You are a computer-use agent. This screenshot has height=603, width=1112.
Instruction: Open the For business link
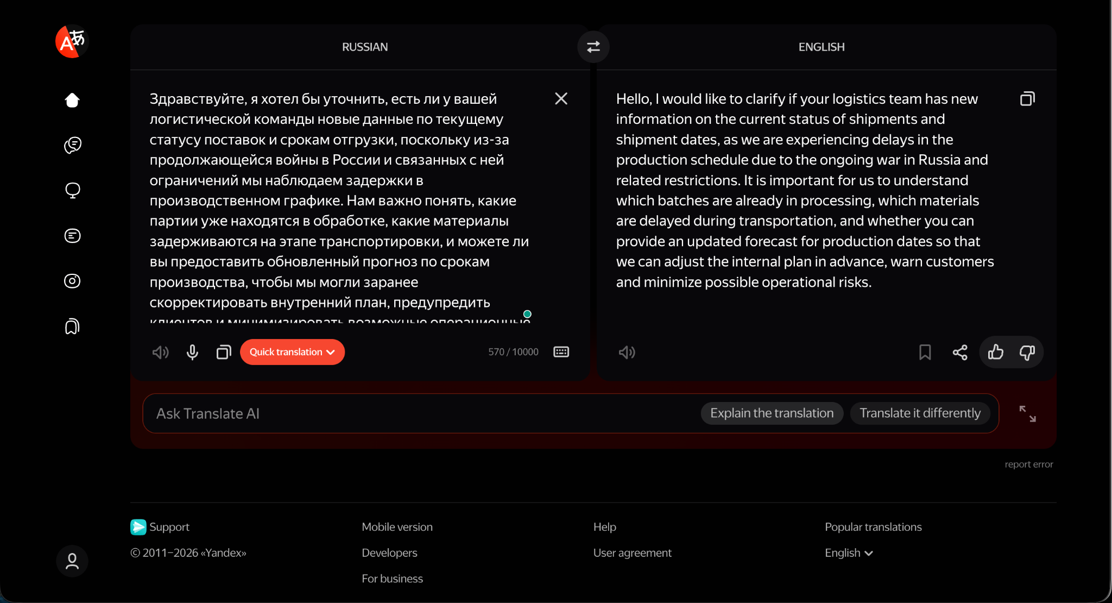point(393,579)
